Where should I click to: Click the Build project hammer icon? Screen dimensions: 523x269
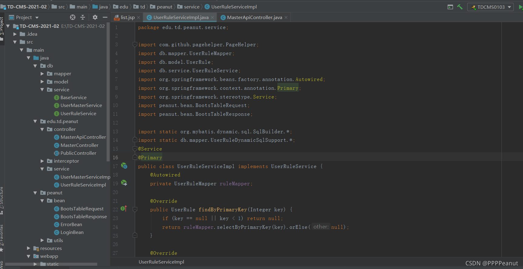[460, 7]
